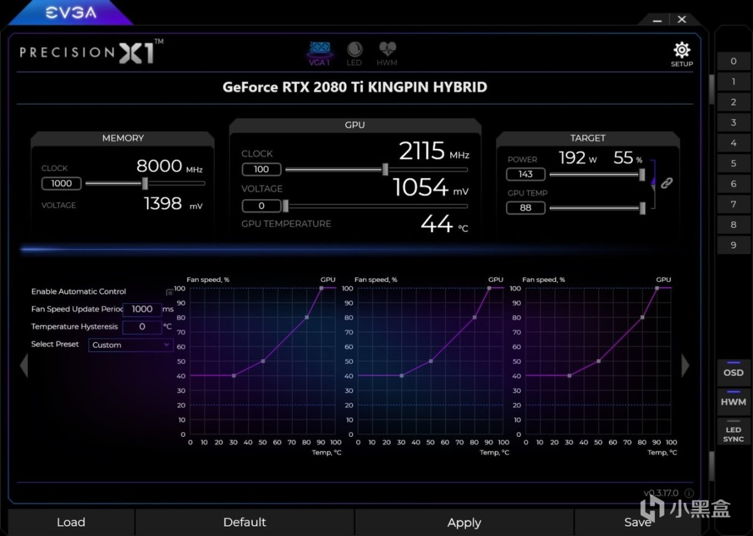Open the SETUP gear icon
The image size is (753, 536).
click(x=681, y=54)
